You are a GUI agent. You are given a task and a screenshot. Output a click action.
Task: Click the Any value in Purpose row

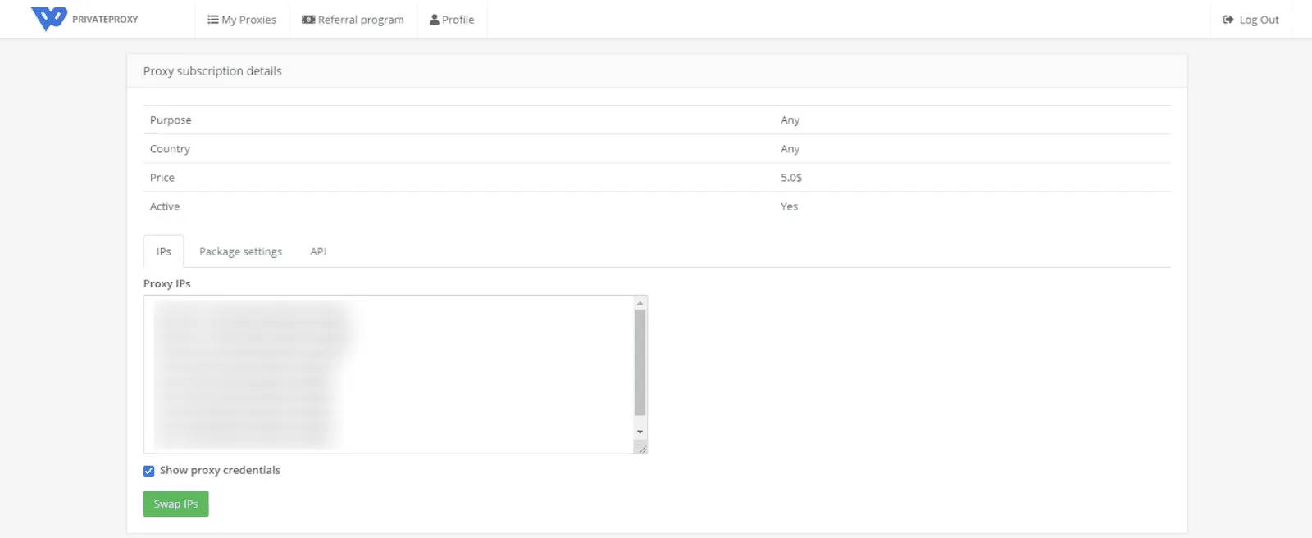(x=790, y=120)
